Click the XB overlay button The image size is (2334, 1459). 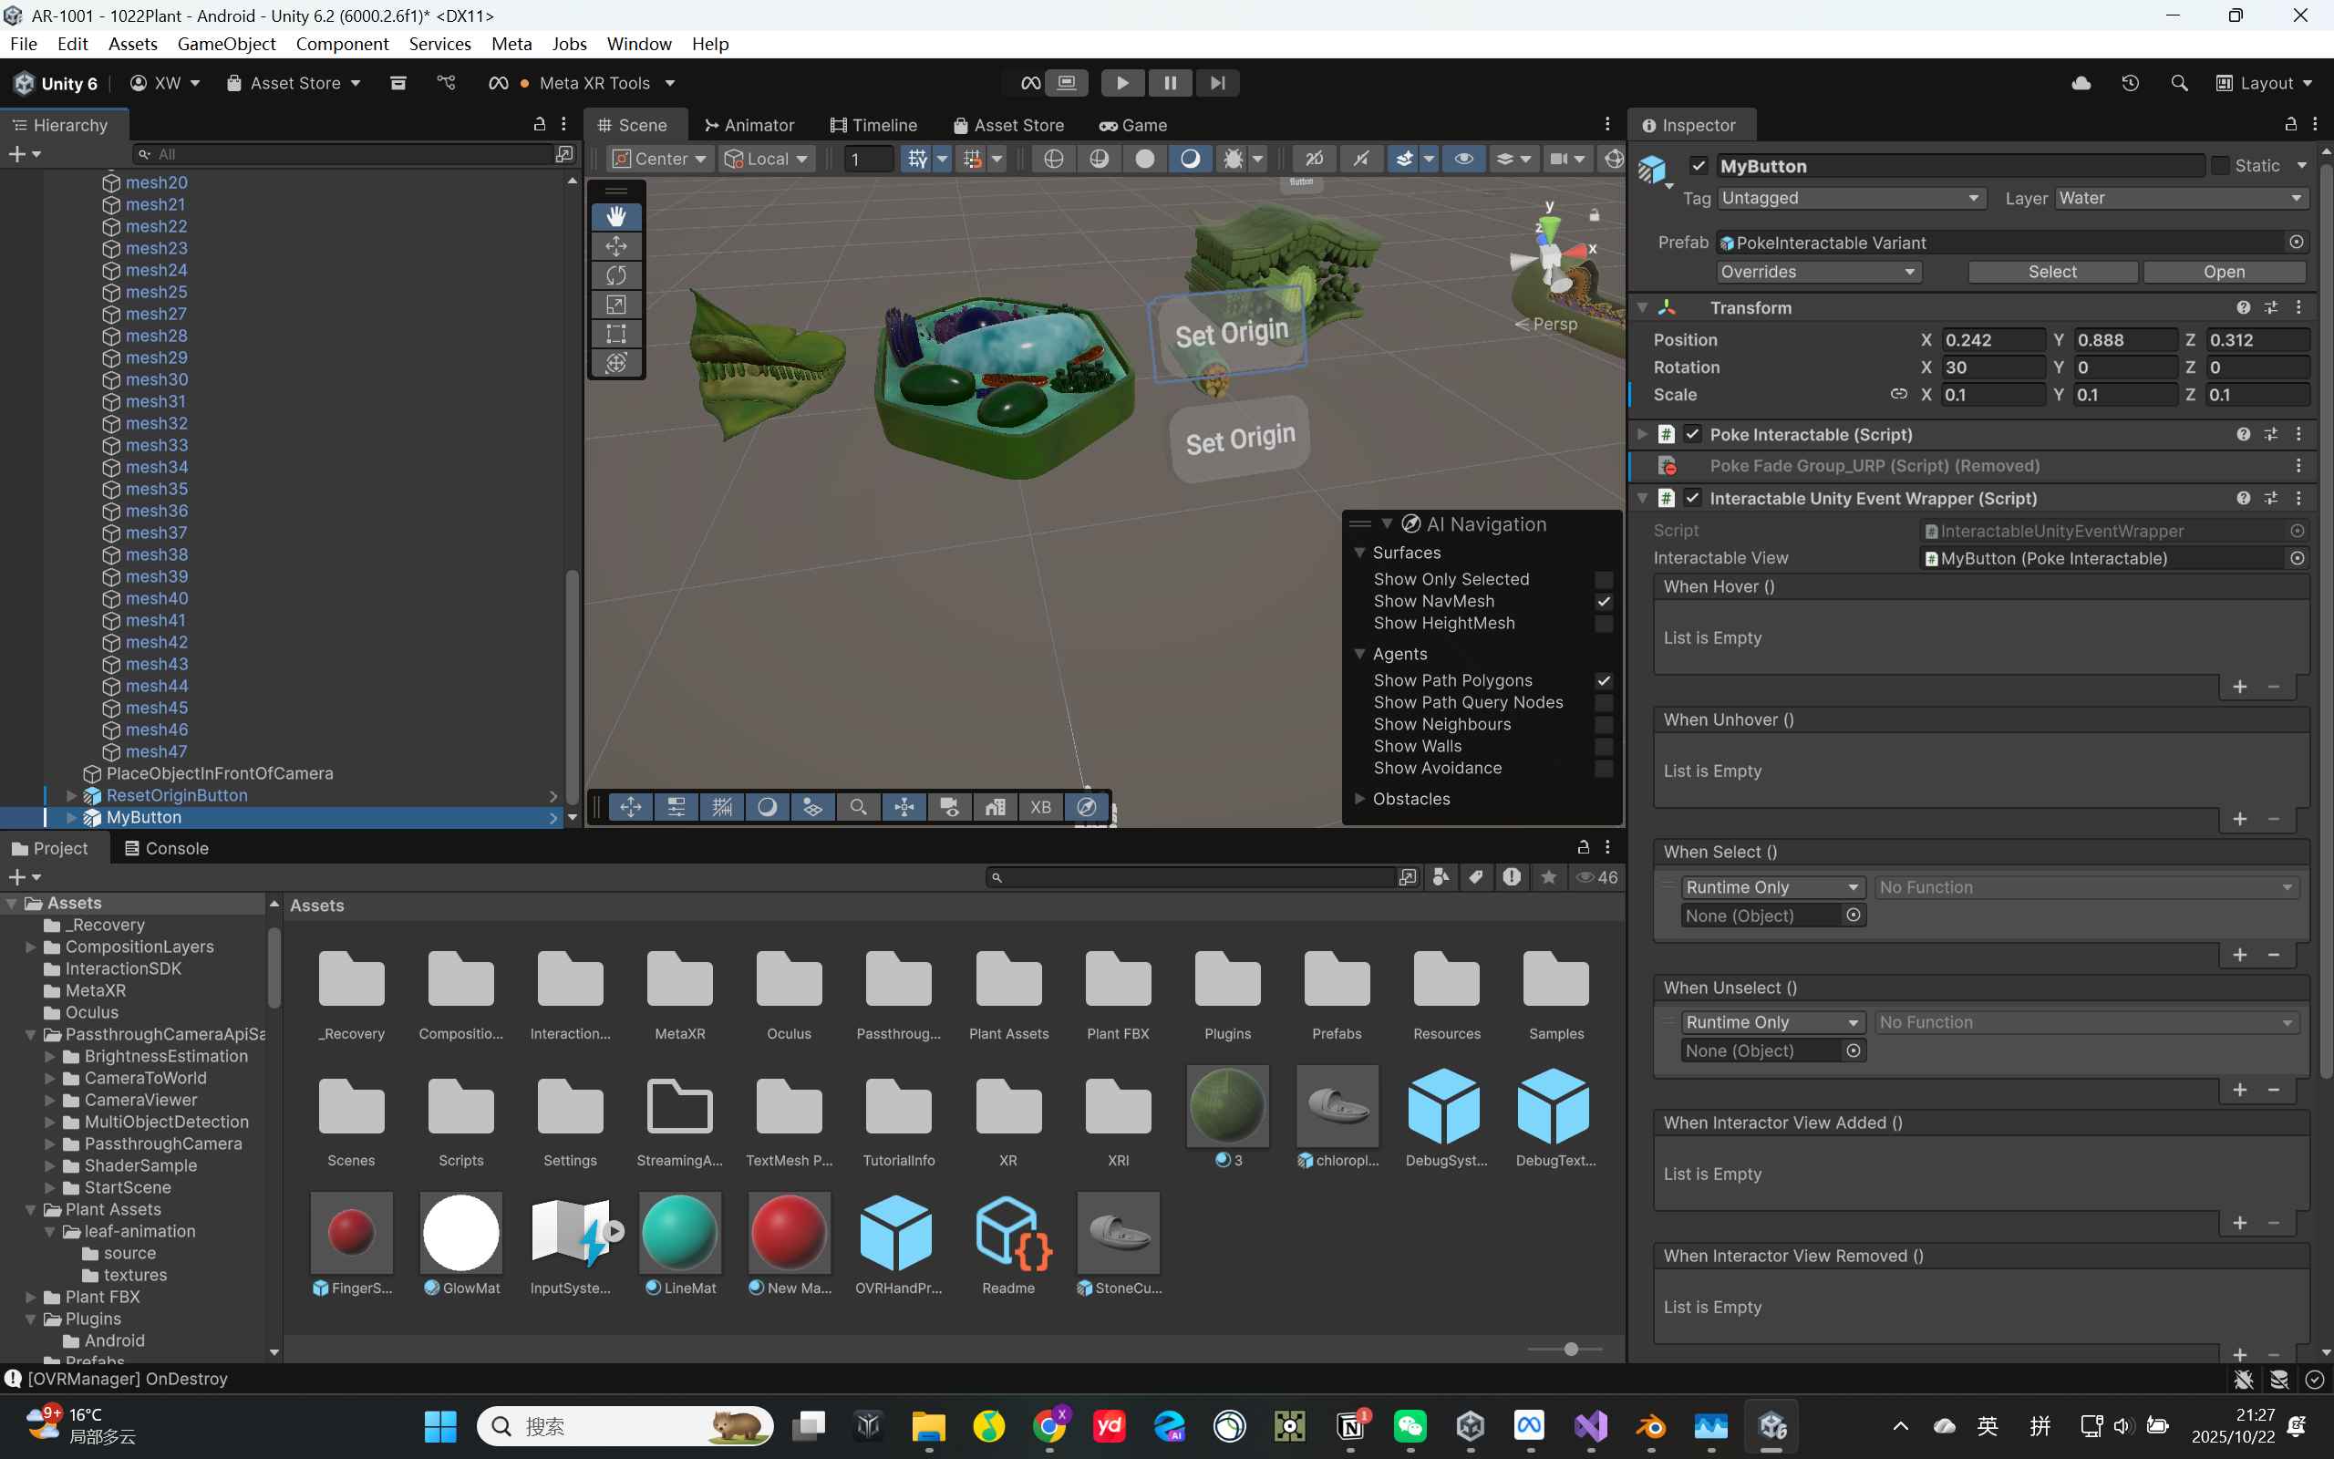(x=1039, y=807)
